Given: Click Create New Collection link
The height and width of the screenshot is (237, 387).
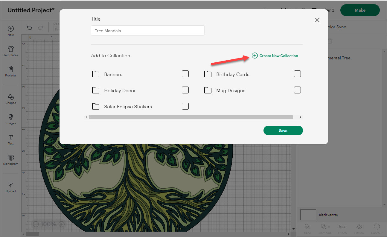Looking at the screenshot, I should 275,56.
